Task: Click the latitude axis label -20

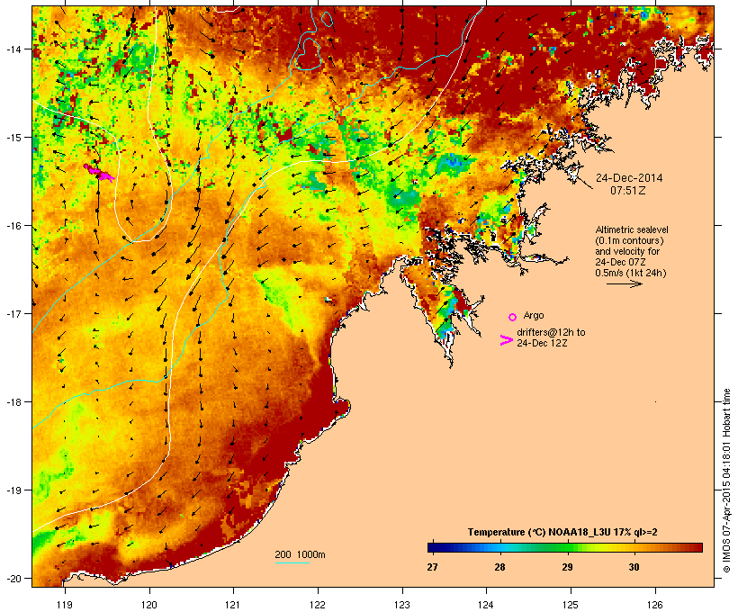Action: [x=13, y=579]
